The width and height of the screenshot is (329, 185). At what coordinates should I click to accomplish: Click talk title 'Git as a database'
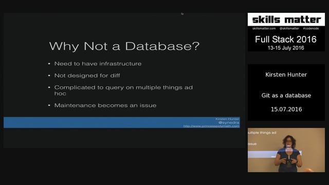pos(286,96)
